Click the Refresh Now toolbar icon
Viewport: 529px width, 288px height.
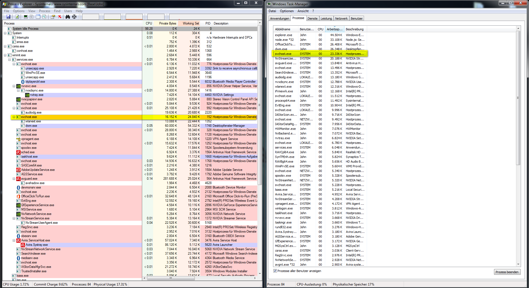[17, 17]
